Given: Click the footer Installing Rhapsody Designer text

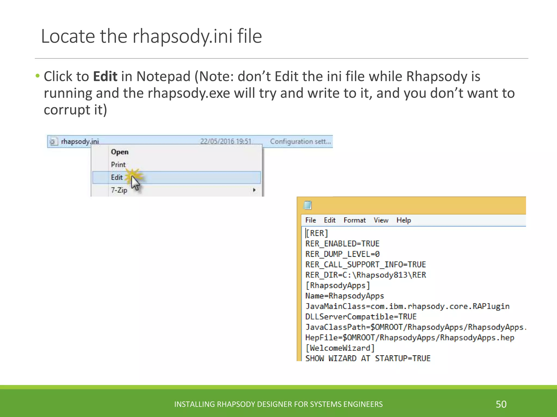Looking at the screenshot, I should 278,404.
